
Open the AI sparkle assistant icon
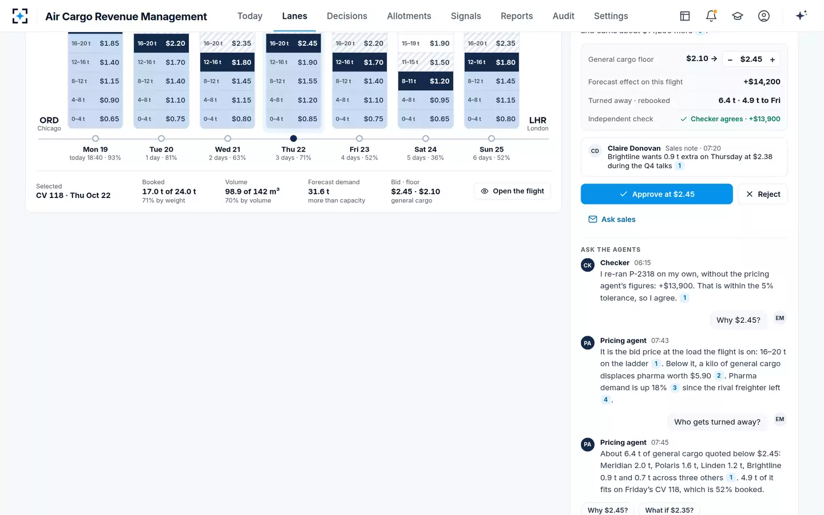point(801,15)
